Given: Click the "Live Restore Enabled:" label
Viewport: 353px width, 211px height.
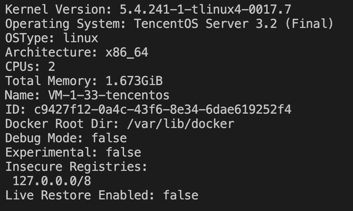Looking at the screenshot, I should click(x=80, y=195).
